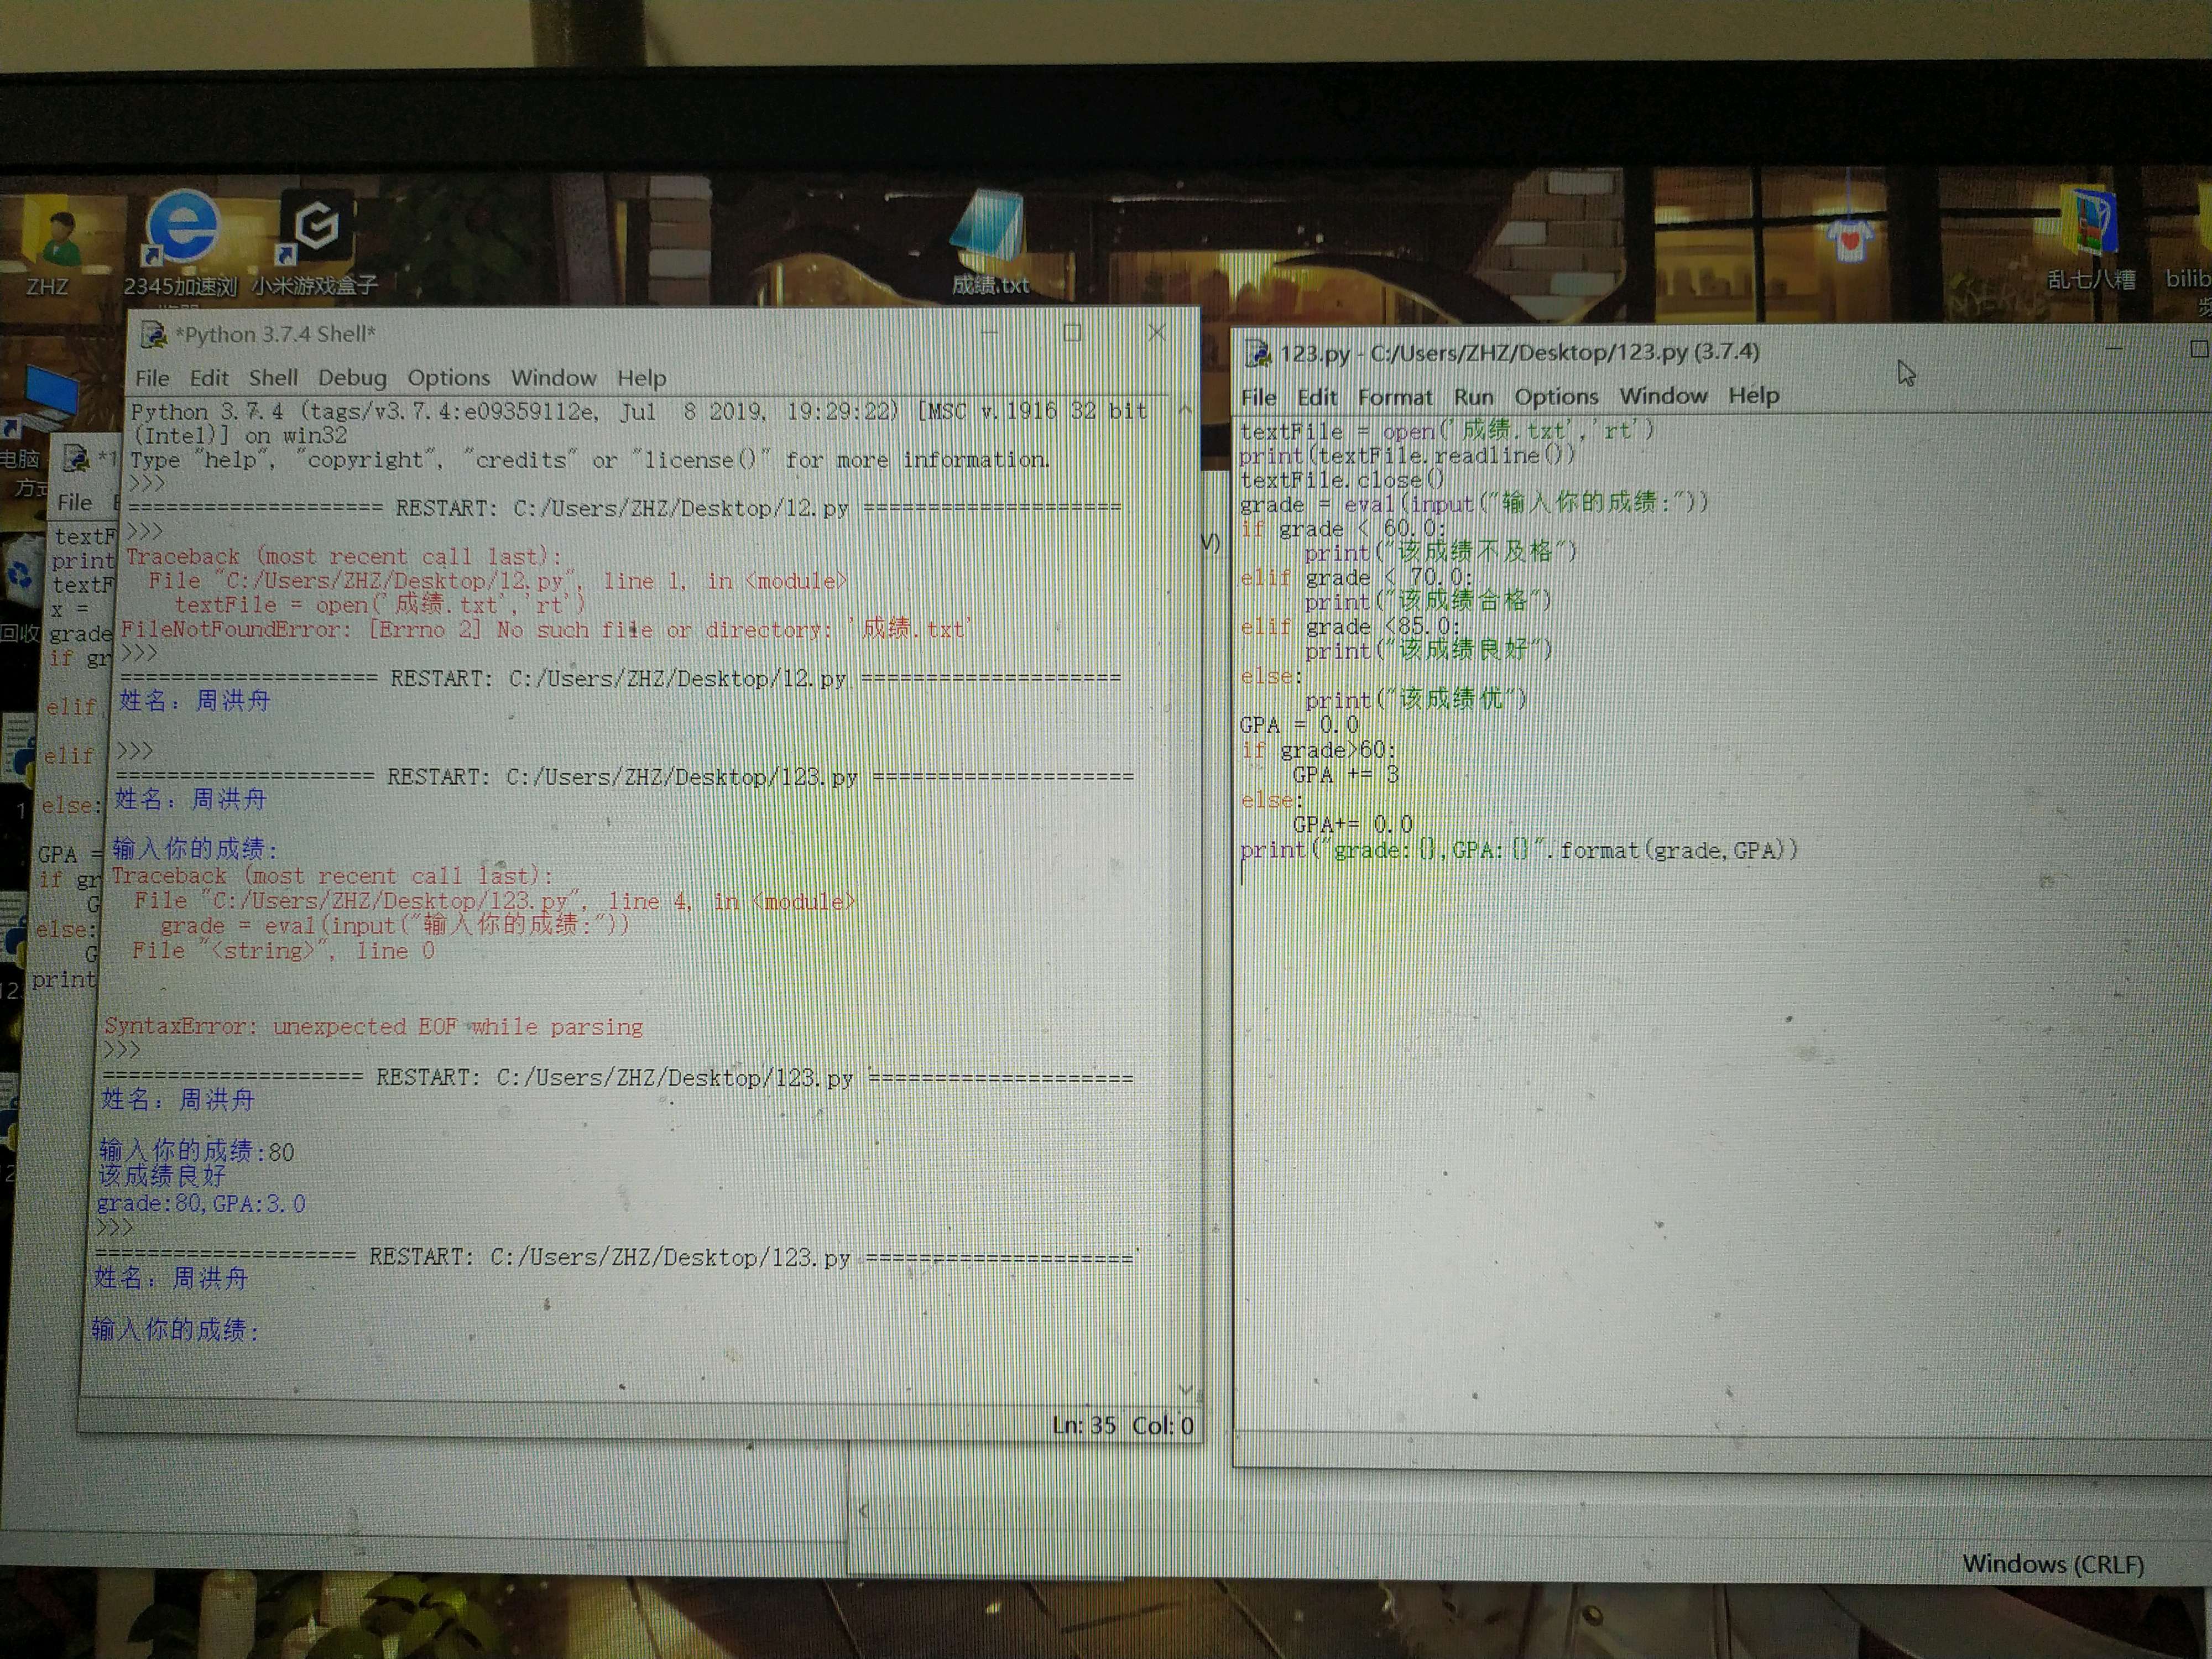Open Edit menu in Python Shell window
2212x1659 pixels.
click(x=209, y=378)
